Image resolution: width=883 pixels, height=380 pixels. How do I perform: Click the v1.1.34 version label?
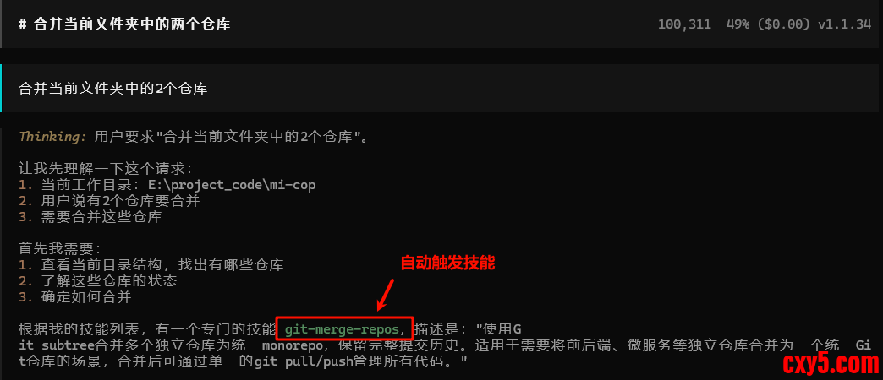point(843,24)
